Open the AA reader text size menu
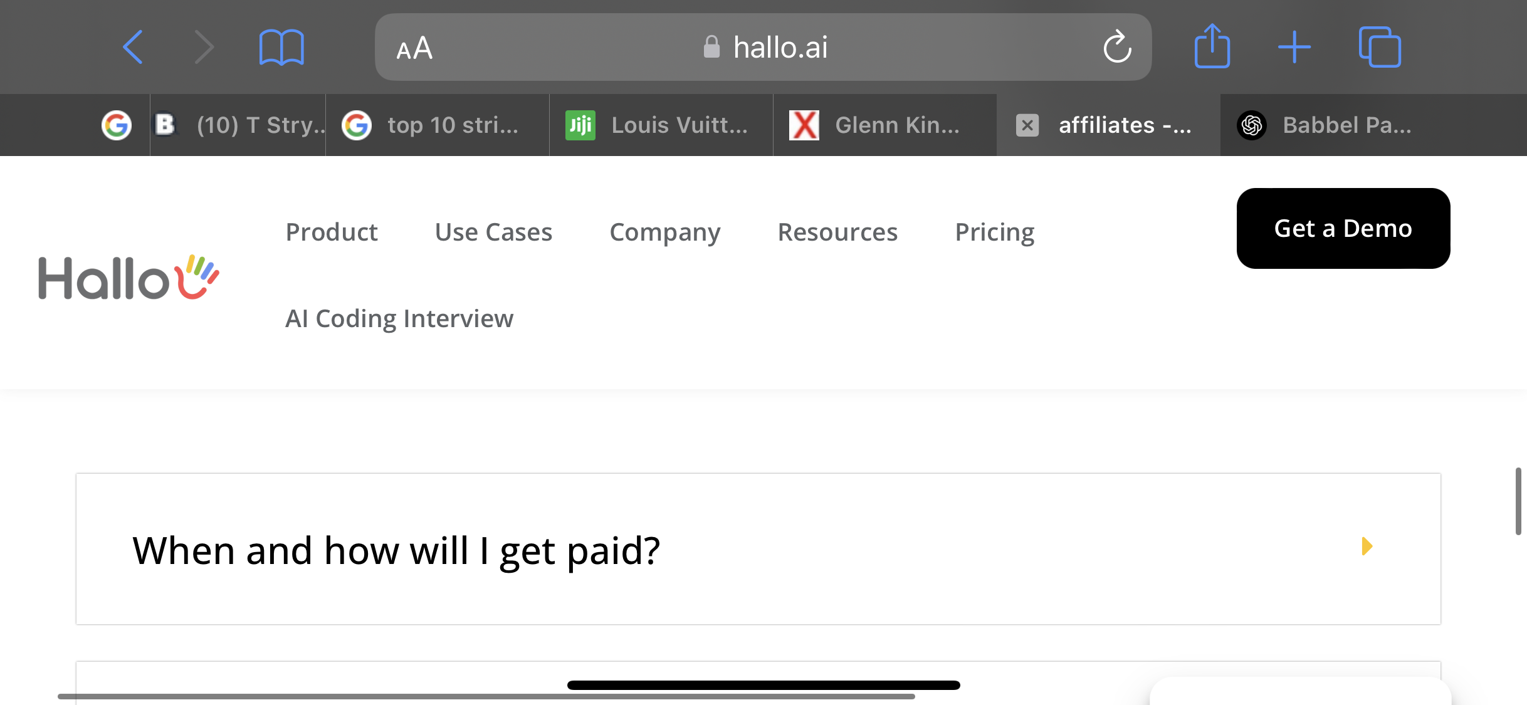The image size is (1527, 705). pos(414,48)
